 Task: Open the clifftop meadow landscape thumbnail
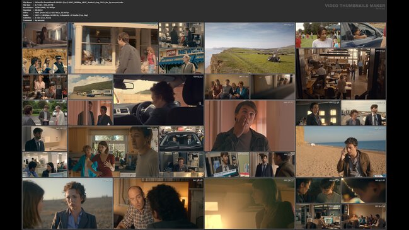250,48
